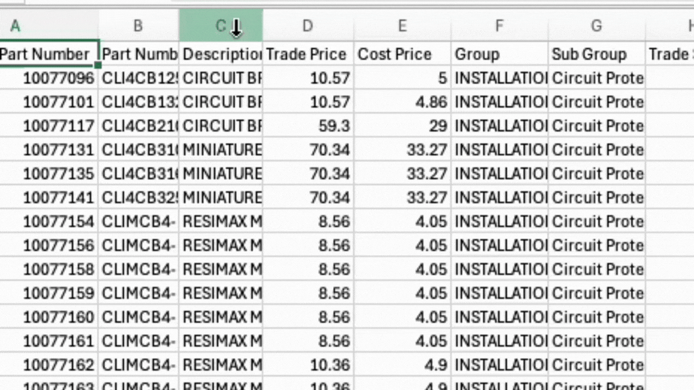
Task: Click the 'Sub Group' header cell
Action: point(596,54)
